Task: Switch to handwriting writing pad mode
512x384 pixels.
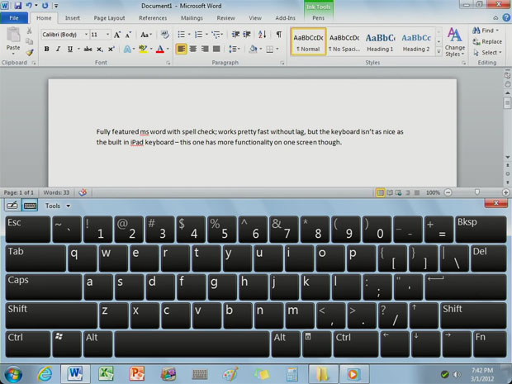Action: coord(12,206)
